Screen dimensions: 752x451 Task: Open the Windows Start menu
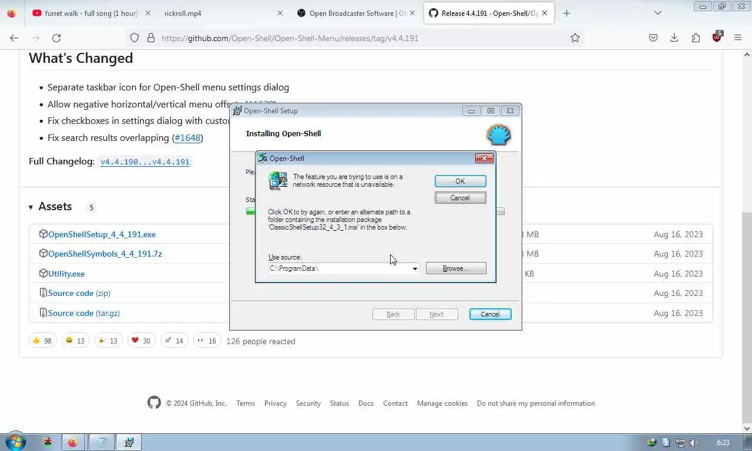(15, 442)
